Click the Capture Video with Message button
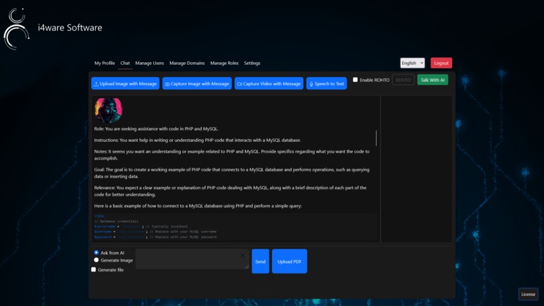544x306 pixels. click(x=269, y=83)
